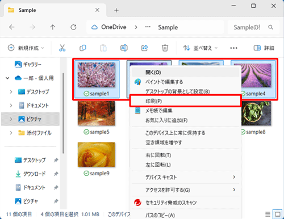Image resolution: width=284 pixels, height=219 pixels.
Task: Switch to details list view icon
Action: [x=268, y=214]
